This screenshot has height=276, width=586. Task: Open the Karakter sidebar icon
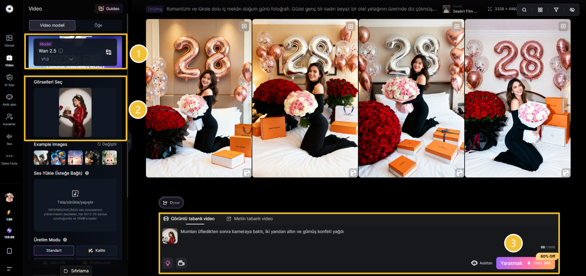coord(9,119)
